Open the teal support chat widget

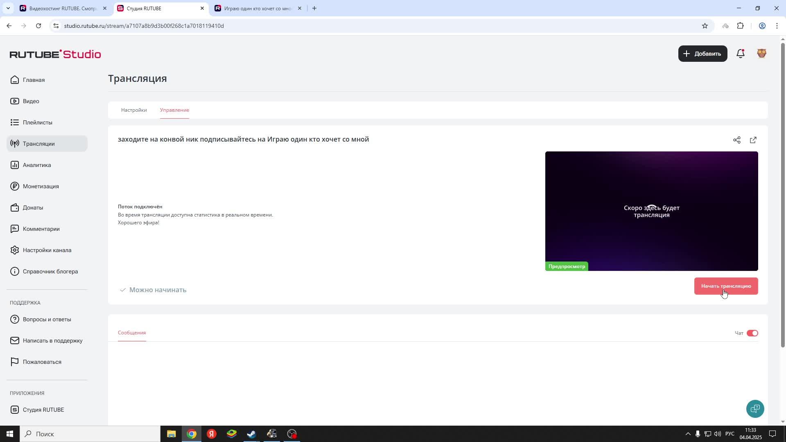755,409
